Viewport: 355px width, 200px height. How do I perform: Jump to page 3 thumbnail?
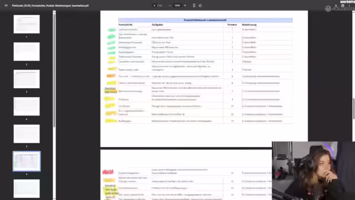pyautogui.click(x=27, y=79)
